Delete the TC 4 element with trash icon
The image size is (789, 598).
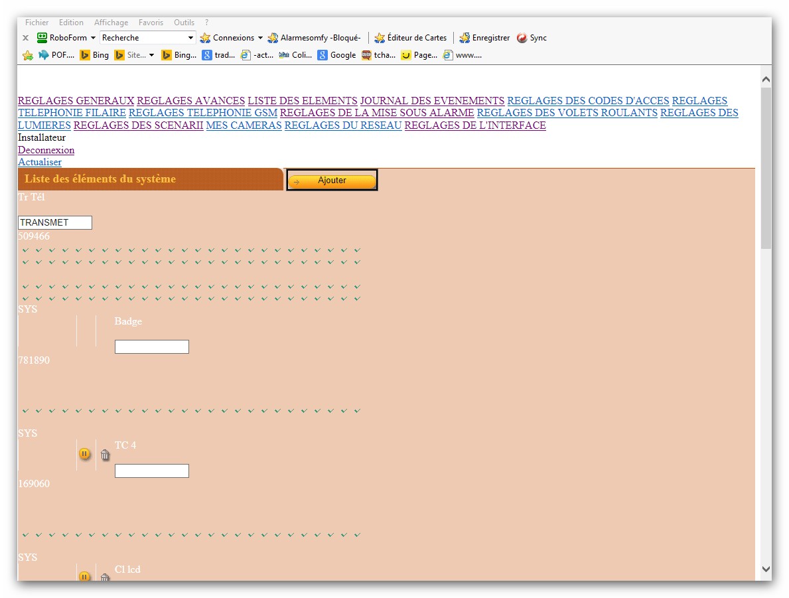pos(105,455)
